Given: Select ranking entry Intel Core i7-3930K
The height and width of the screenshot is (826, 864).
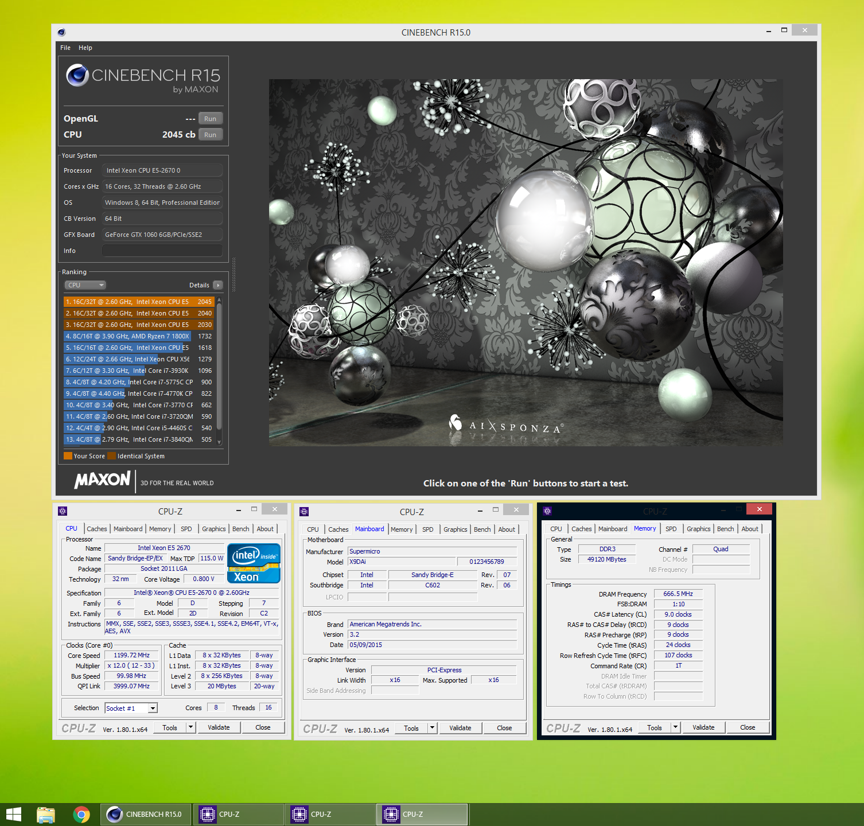Looking at the screenshot, I should pyautogui.click(x=138, y=371).
